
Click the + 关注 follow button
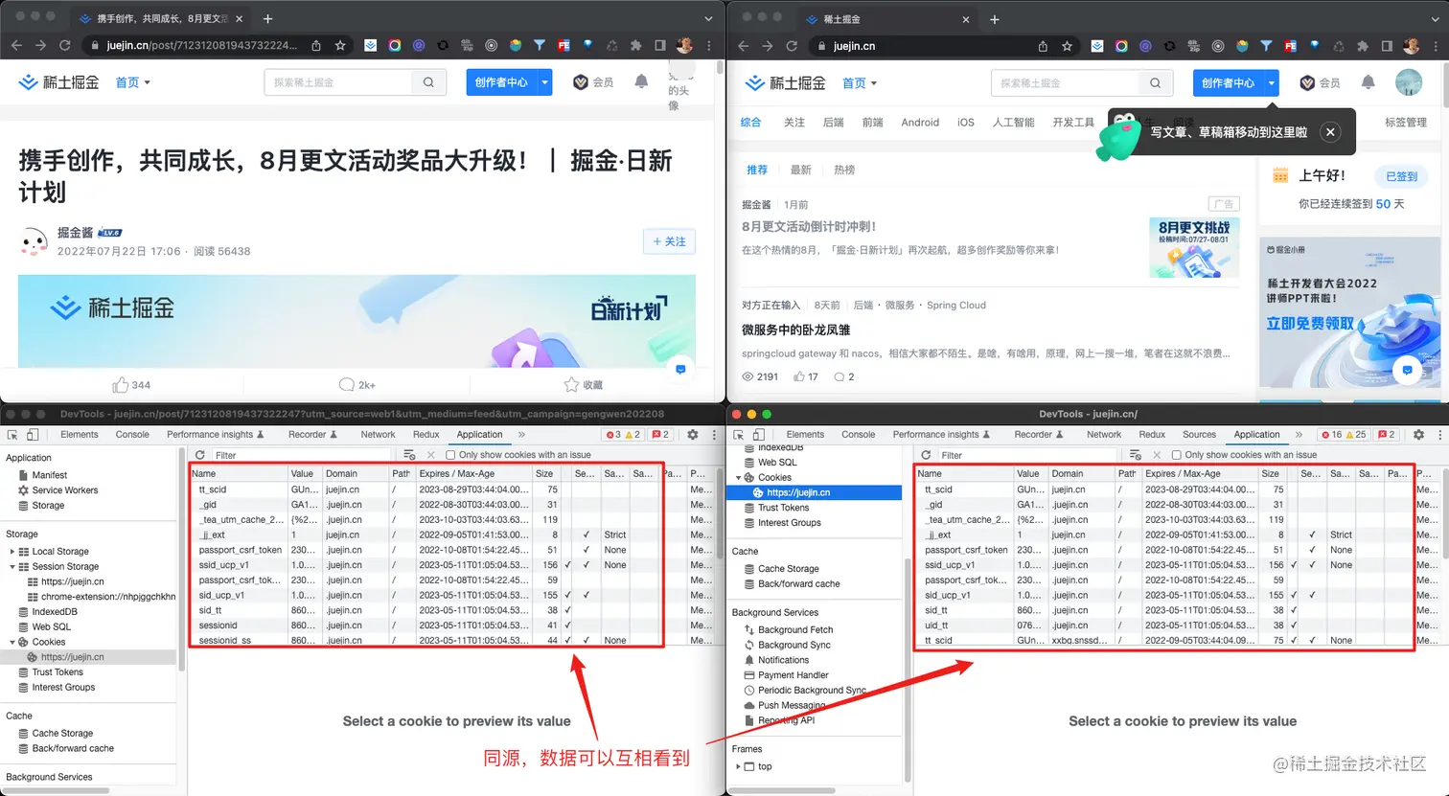click(x=669, y=241)
